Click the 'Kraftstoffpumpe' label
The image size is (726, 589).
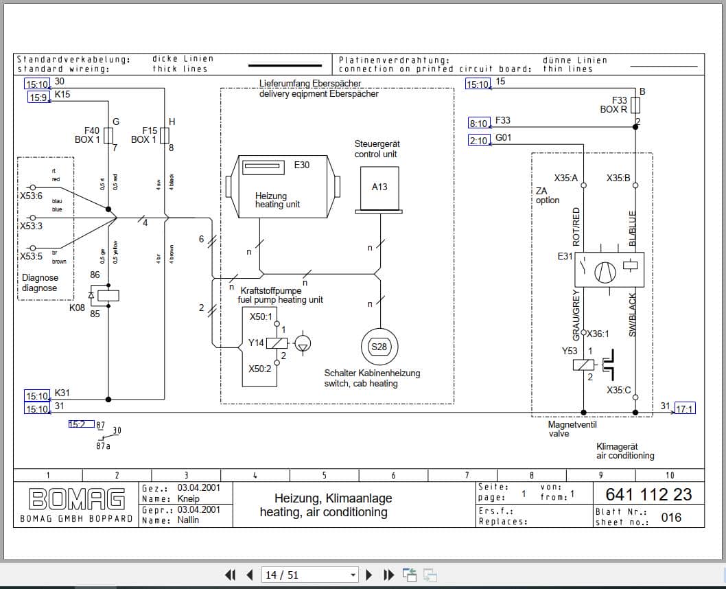coord(271,291)
